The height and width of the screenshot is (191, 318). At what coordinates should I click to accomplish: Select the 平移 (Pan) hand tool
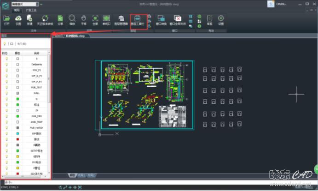click(x=83, y=19)
